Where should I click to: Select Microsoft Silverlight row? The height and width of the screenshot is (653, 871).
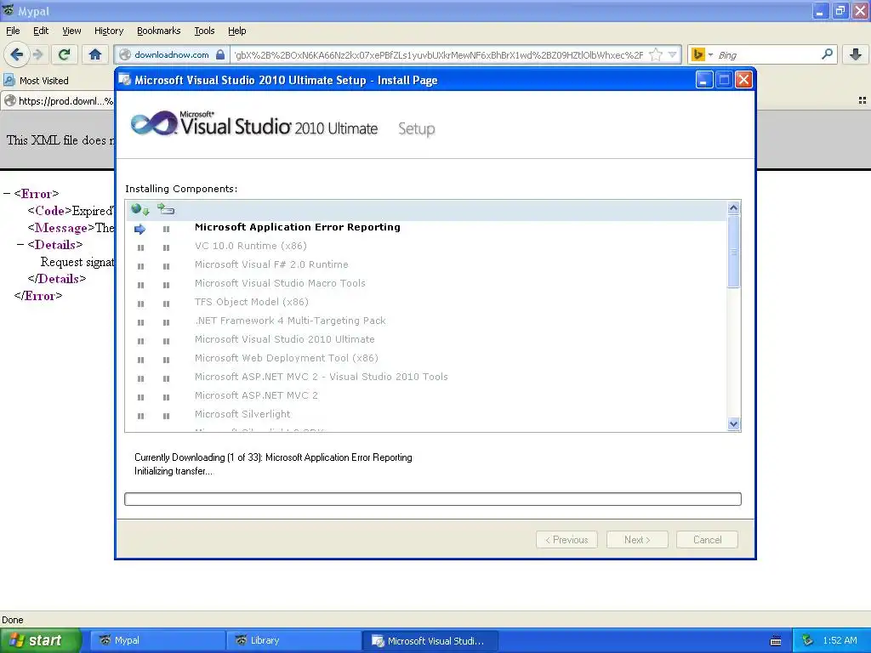pos(426,414)
